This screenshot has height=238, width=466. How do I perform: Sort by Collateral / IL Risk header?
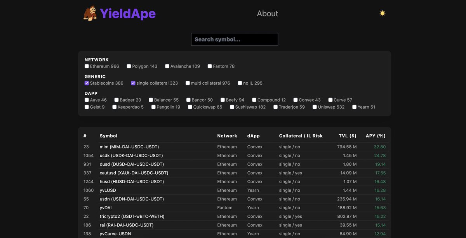301,136
